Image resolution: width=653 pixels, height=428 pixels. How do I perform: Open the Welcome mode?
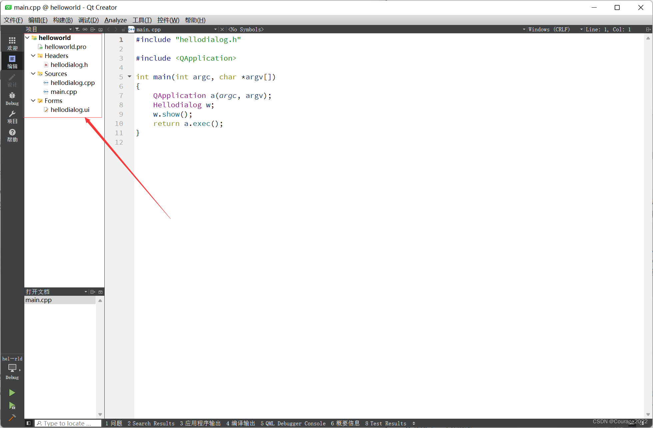[x=12, y=43]
